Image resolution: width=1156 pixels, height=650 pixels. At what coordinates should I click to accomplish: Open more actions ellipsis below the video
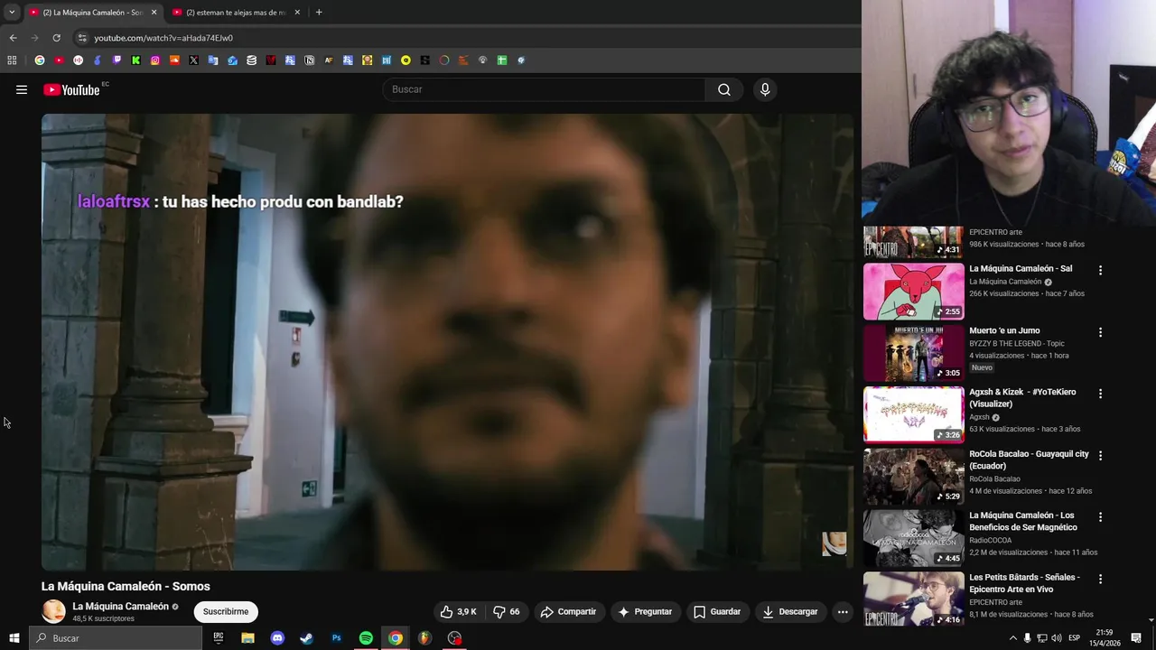point(843,611)
